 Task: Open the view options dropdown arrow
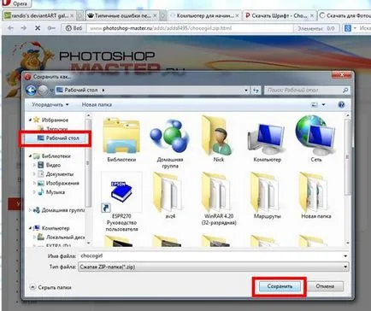point(324,105)
